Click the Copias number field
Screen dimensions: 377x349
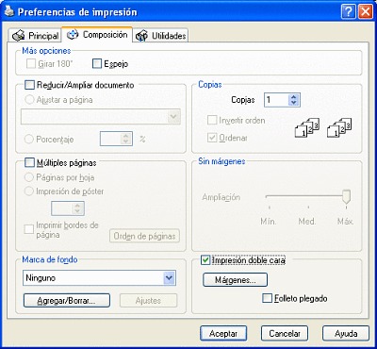pyautogui.click(x=276, y=100)
